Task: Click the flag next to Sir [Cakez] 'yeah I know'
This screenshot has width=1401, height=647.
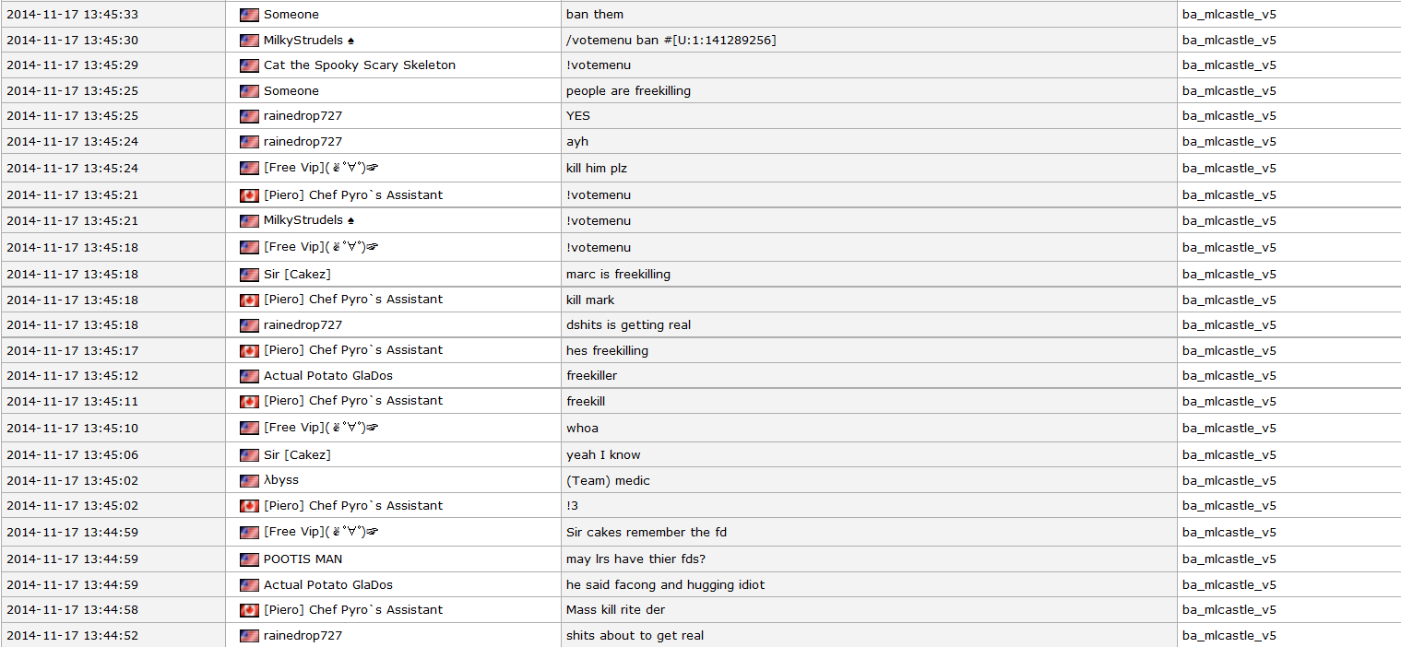Action: (x=249, y=455)
